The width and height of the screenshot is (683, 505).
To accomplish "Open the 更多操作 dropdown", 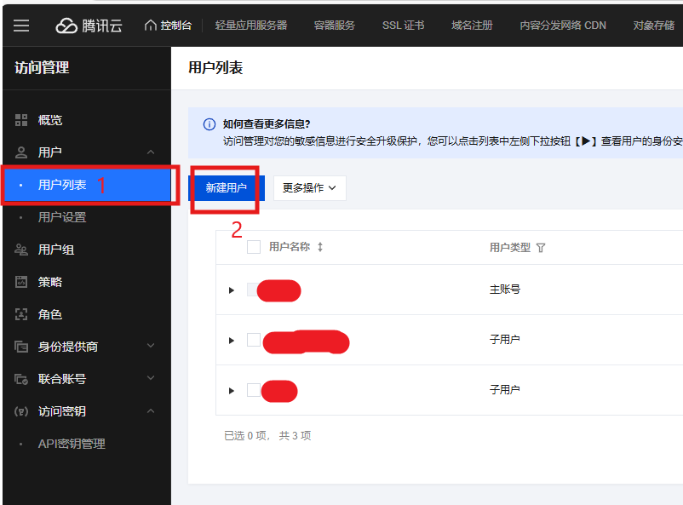I will (x=308, y=188).
